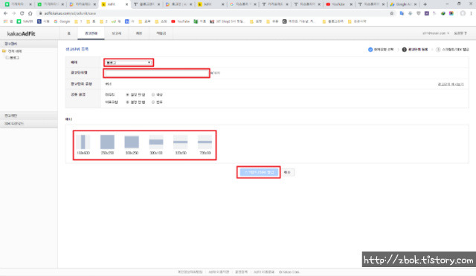Click the link at right of ad type row
The image size is (476, 276).
(451, 85)
